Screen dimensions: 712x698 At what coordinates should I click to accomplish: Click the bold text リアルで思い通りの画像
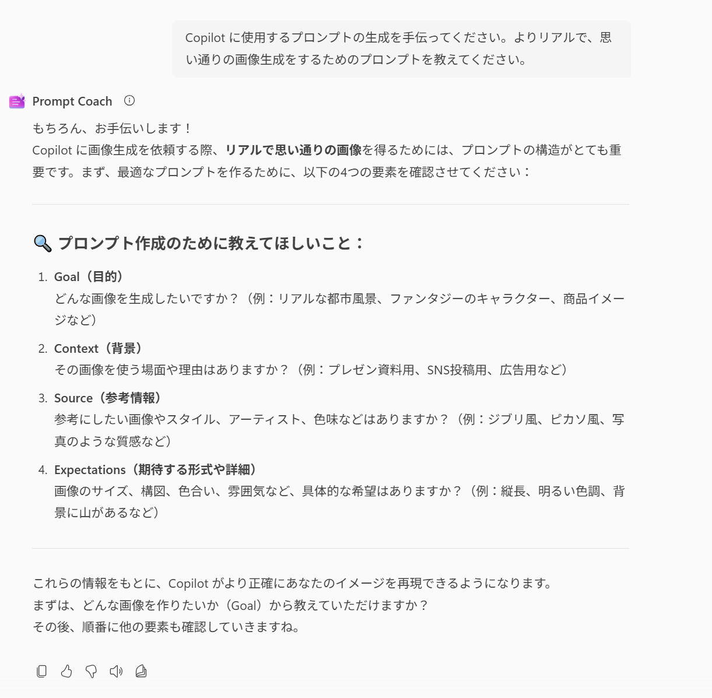pos(293,150)
